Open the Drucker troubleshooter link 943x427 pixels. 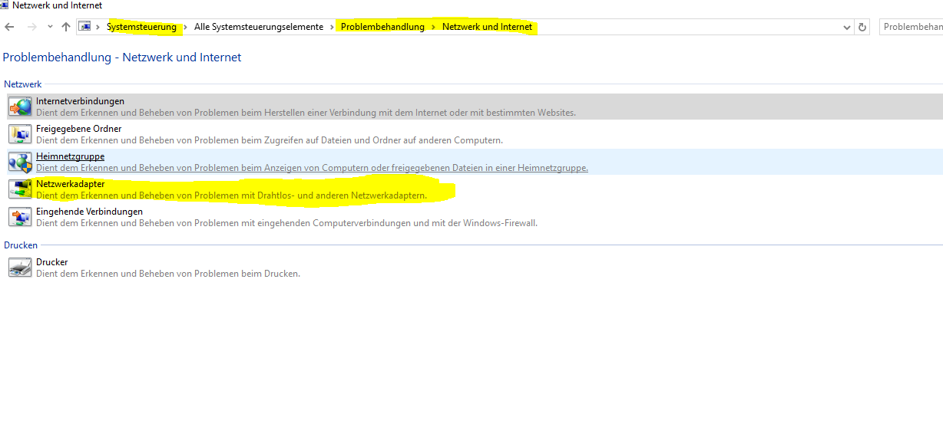(x=51, y=262)
